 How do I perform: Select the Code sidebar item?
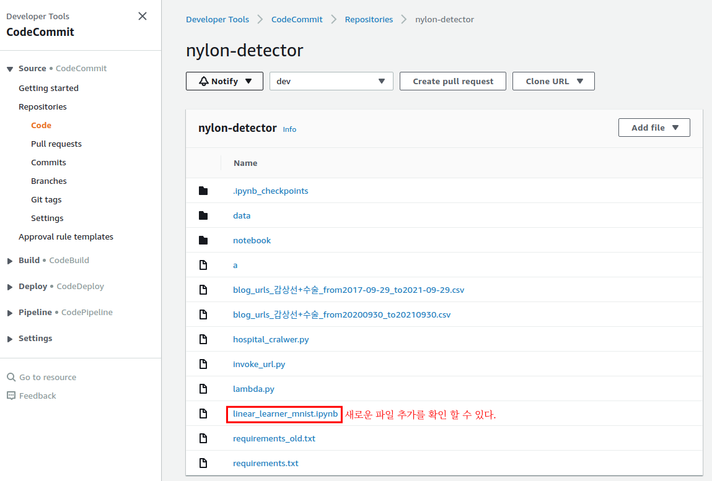point(42,125)
